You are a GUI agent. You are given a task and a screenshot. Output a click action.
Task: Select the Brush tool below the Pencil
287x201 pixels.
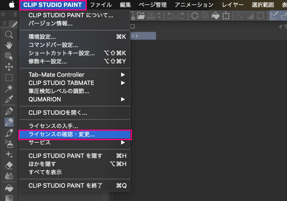coord(9,133)
